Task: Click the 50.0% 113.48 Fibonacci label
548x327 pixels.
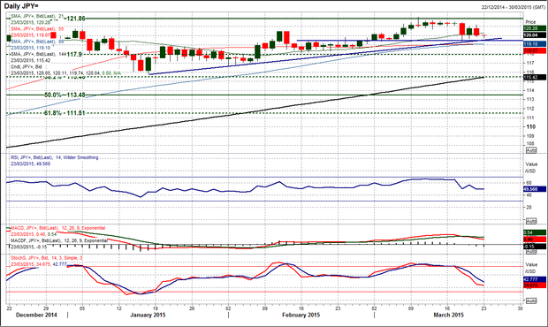Action: click(x=65, y=95)
